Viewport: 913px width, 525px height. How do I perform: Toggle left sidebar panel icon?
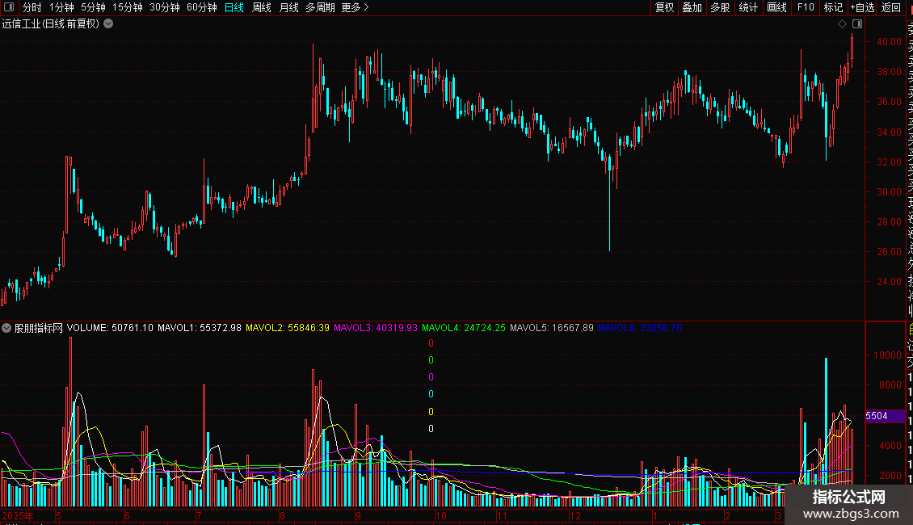pyautogui.click(x=9, y=7)
